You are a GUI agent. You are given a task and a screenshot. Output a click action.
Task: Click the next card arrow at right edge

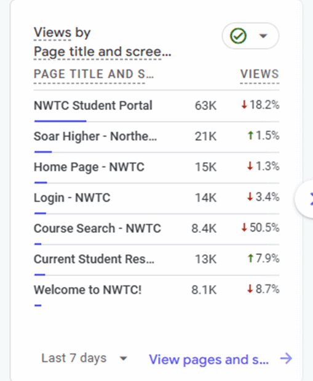coord(307,198)
